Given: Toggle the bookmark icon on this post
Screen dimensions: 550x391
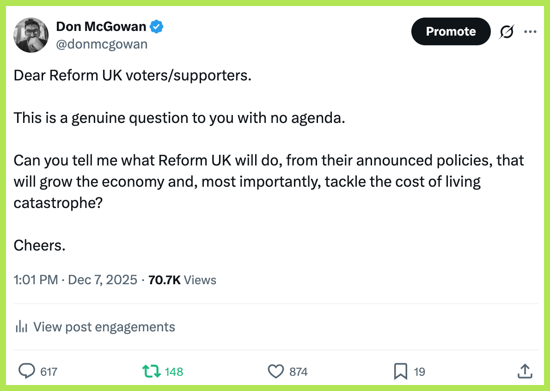Looking at the screenshot, I should [x=400, y=371].
